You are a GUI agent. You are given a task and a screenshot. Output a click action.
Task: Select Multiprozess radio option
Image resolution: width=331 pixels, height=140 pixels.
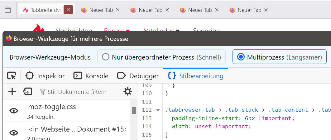tap(241, 57)
